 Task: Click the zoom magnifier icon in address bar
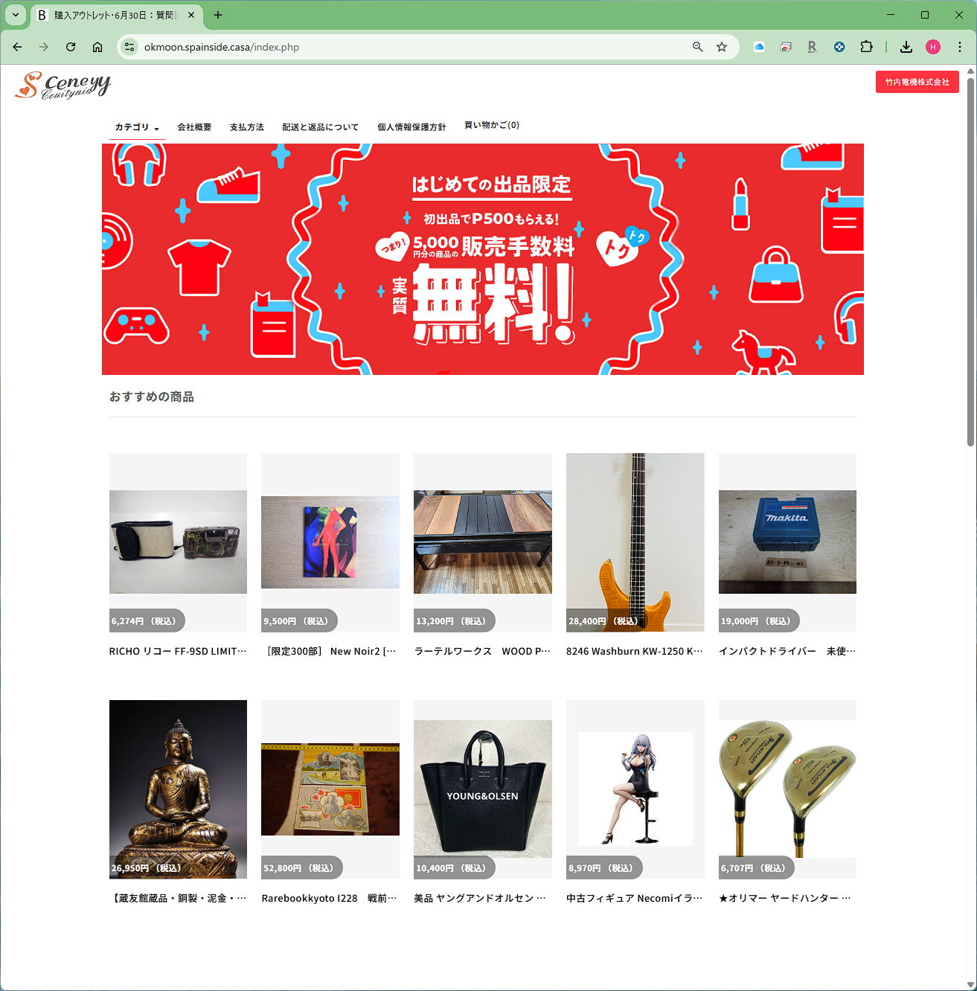pyautogui.click(x=698, y=47)
